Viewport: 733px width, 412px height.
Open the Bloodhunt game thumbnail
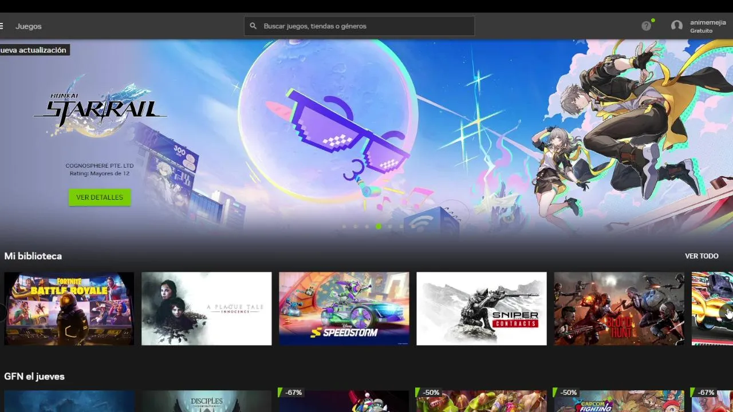click(619, 308)
